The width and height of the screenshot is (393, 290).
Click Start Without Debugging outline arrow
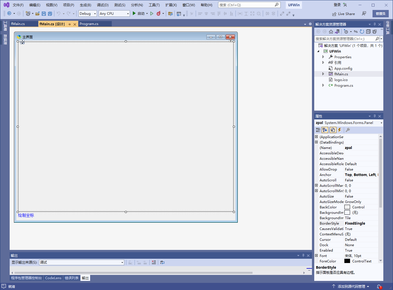152,13
